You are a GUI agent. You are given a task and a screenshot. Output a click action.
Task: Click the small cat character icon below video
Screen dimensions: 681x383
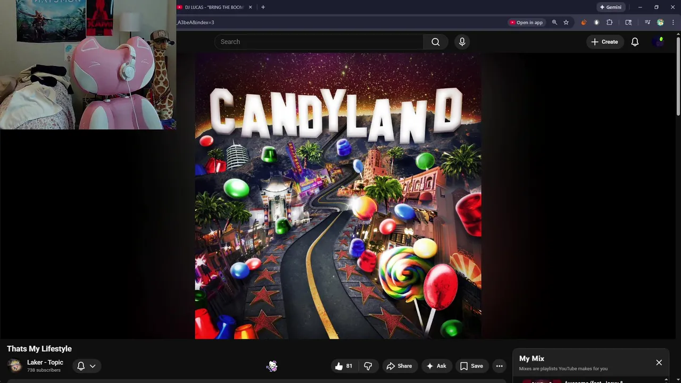tap(272, 366)
